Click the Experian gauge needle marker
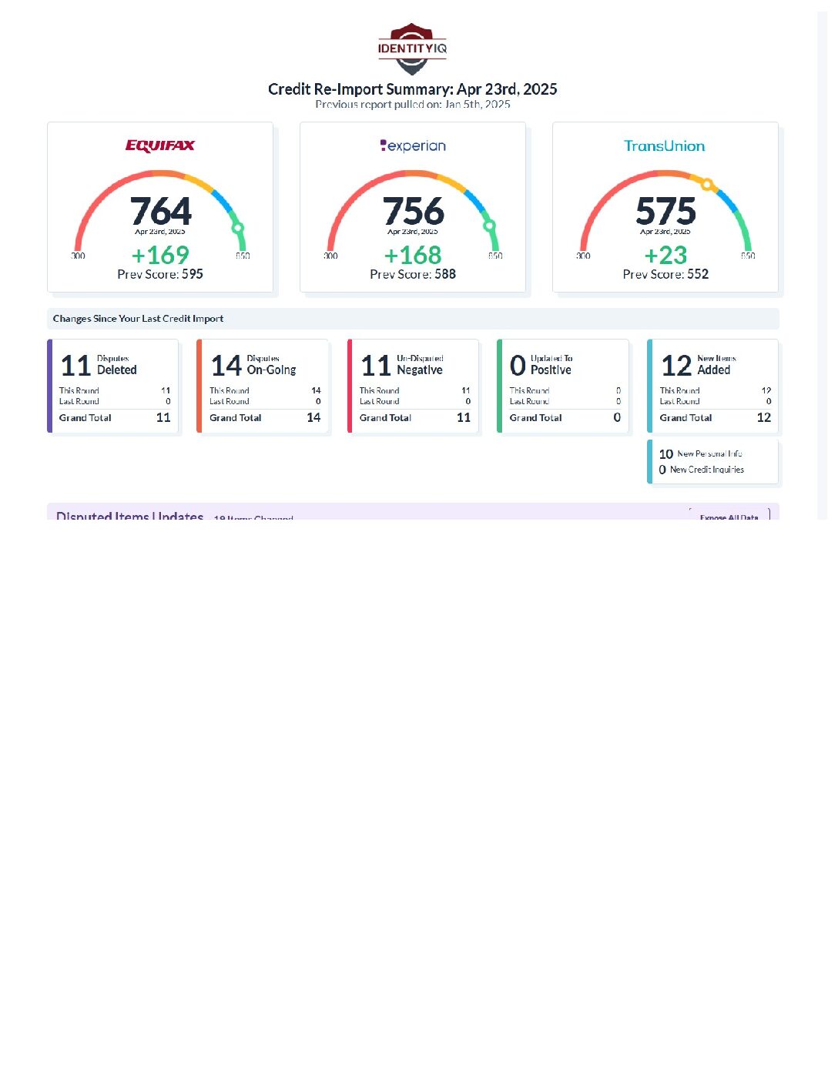The height and width of the screenshot is (1084, 838). [x=488, y=226]
